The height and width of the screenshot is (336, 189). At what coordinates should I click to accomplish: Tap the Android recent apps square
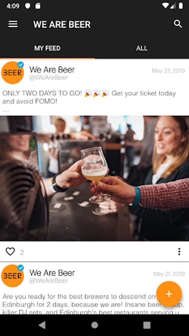[147, 325]
